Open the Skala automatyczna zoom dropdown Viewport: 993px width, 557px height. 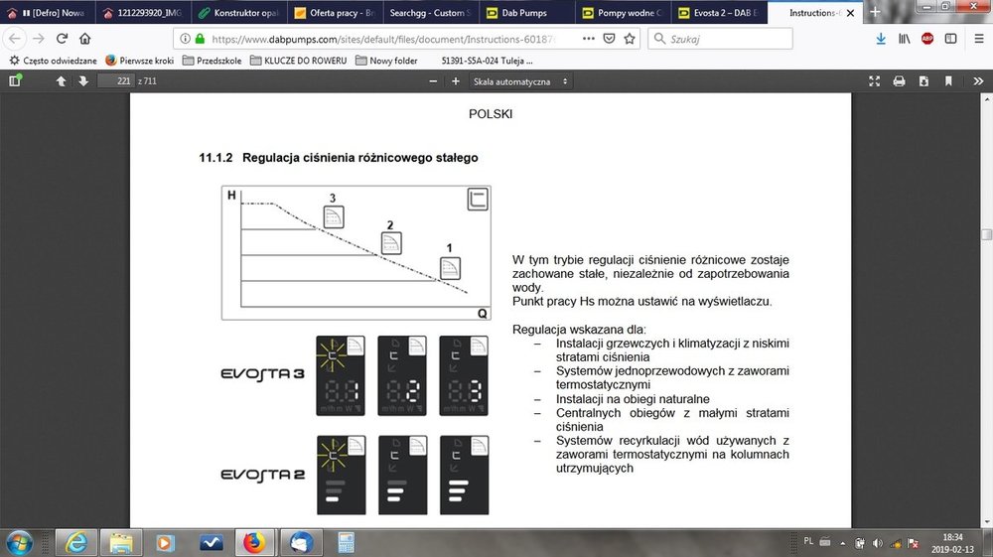(x=522, y=81)
